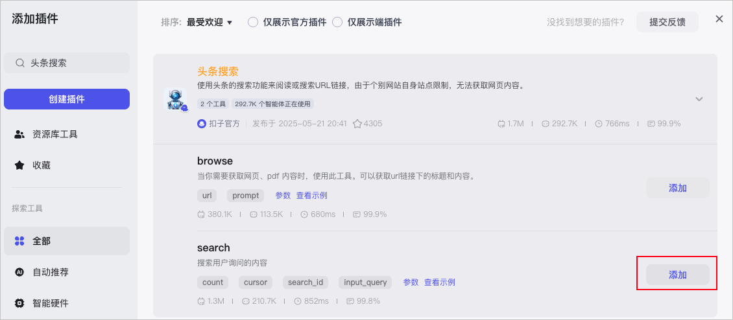Open 参数 link for search tool
The height and width of the screenshot is (320, 733).
point(411,282)
